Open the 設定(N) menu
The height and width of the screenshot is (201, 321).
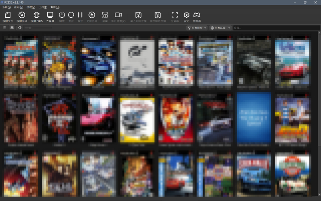(x=18, y=7)
